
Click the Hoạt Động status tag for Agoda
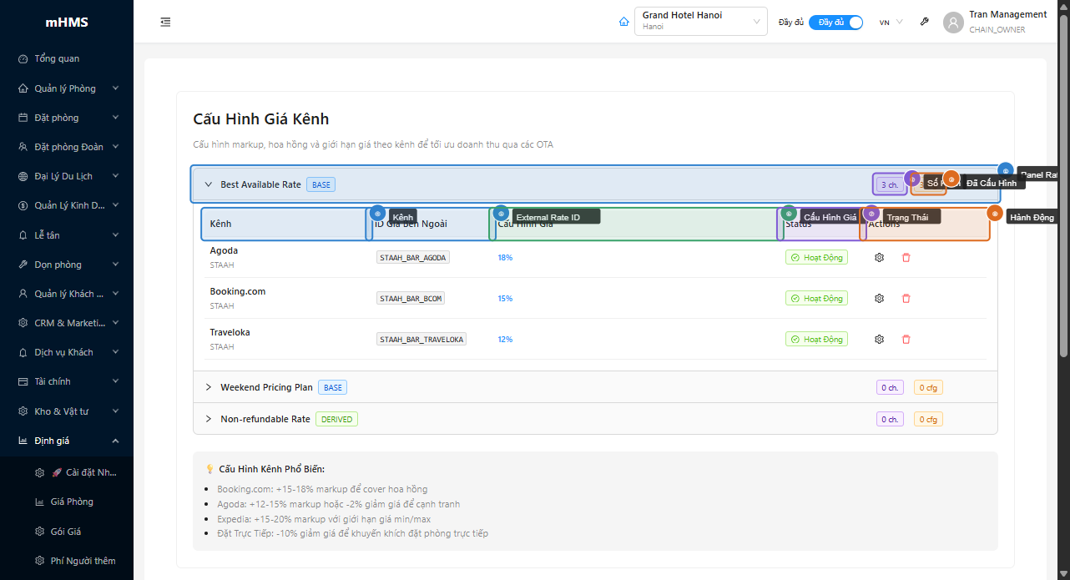pyautogui.click(x=816, y=258)
